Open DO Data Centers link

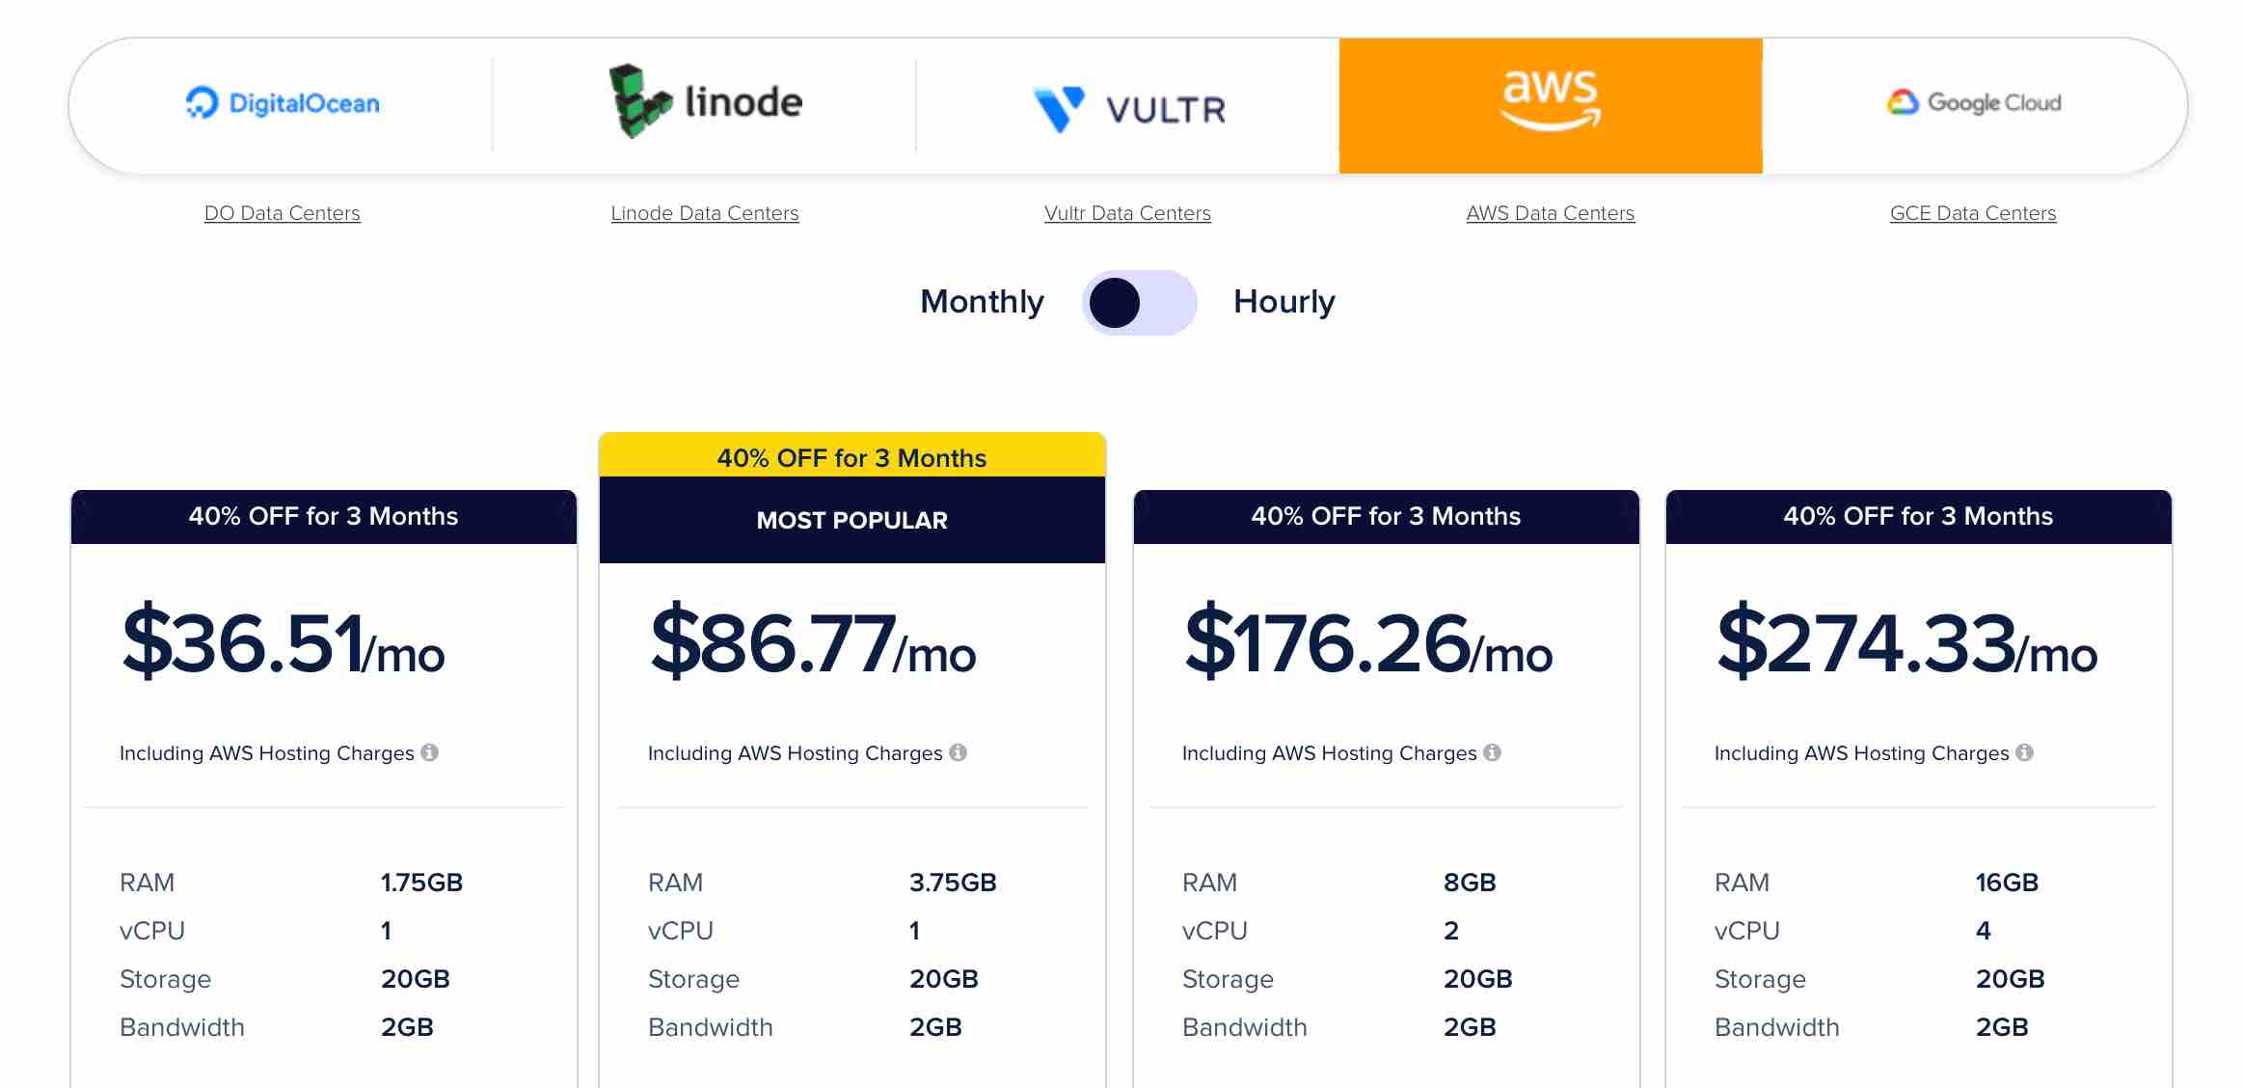283,213
